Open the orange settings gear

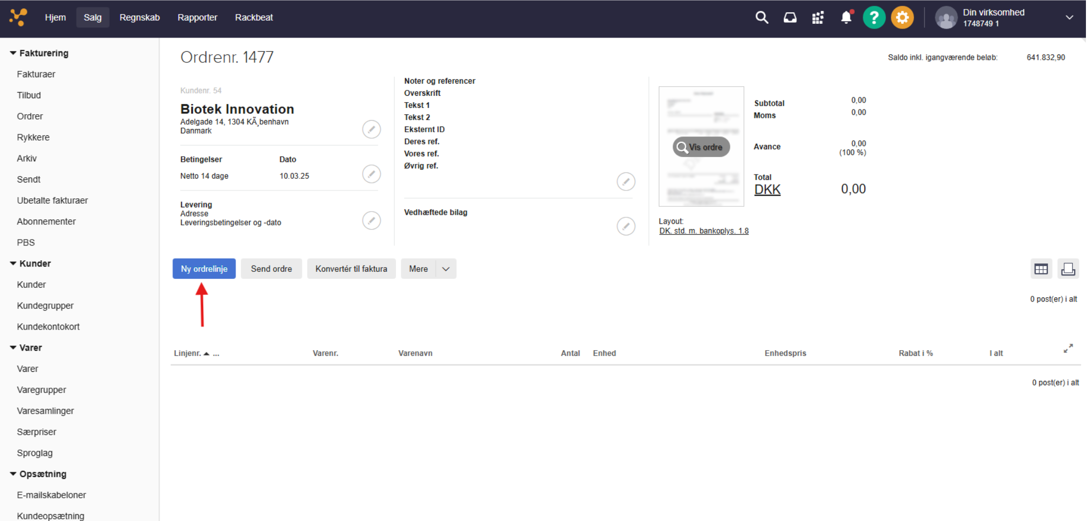(x=902, y=17)
